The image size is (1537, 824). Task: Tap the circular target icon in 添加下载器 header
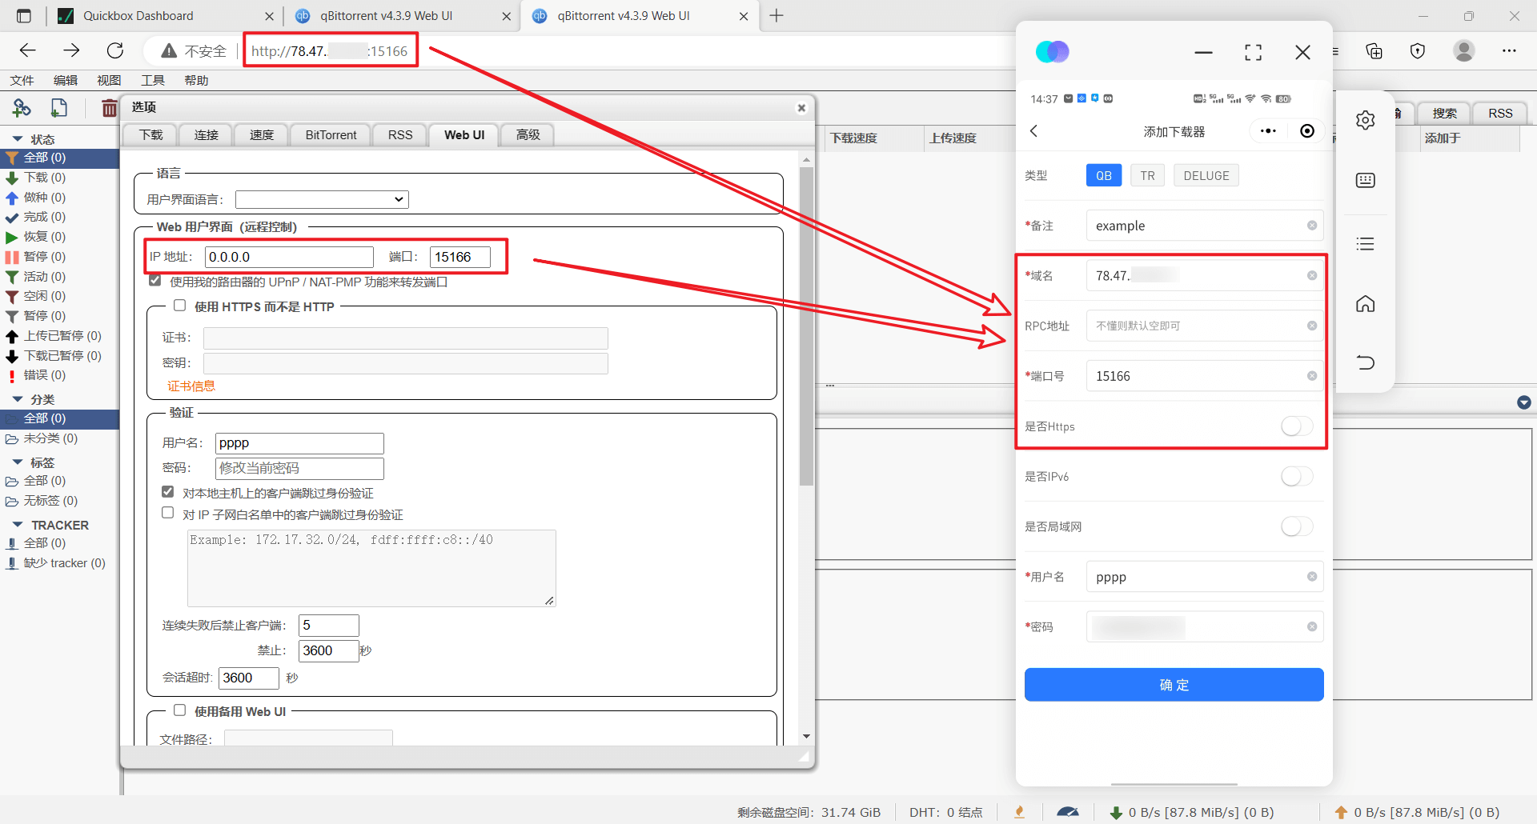click(x=1307, y=131)
